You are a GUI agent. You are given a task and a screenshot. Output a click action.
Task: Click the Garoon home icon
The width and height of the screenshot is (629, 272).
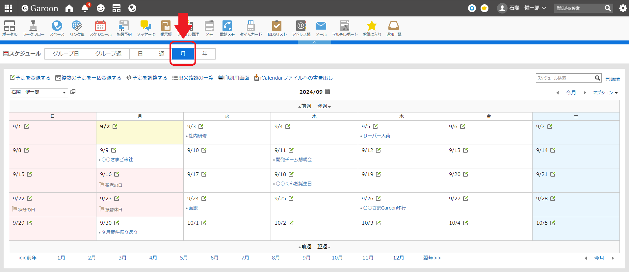pos(69,8)
